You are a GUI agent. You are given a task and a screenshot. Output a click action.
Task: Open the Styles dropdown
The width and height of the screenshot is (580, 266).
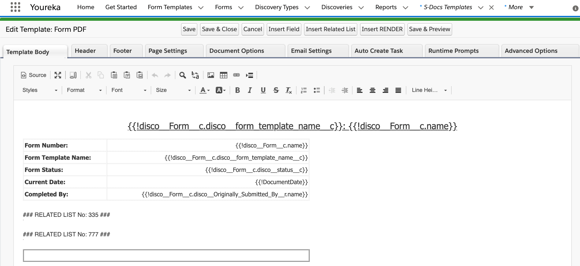pyautogui.click(x=40, y=90)
